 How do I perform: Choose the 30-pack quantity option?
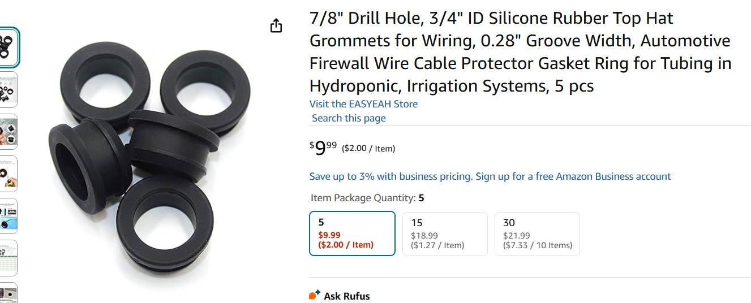pos(537,233)
